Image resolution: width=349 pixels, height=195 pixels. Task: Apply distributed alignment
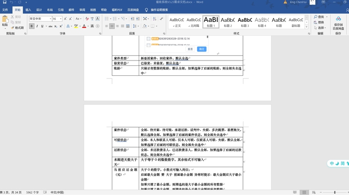128,26
